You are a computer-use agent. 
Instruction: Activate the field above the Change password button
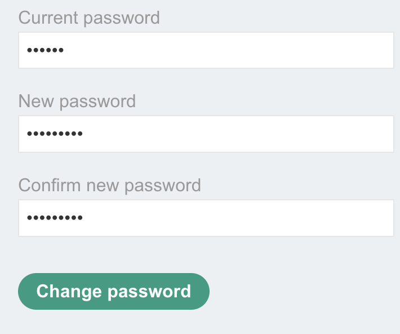[206, 218]
